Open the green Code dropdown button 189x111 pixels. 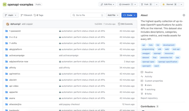(x=129, y=15)
